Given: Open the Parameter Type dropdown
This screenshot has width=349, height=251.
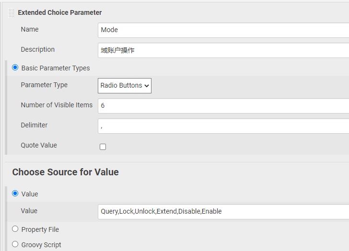Looking at the screenshot, I should click(125, 86).
